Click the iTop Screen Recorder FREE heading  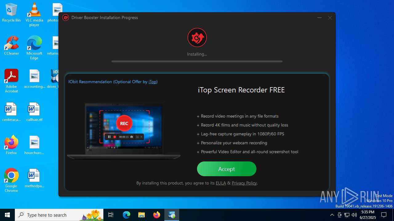[x=241, y=90]
